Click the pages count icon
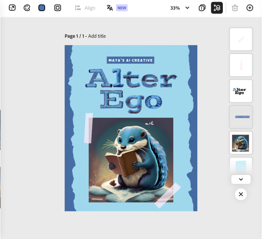This screenshot has width=262, height=239. coord(202,8)
